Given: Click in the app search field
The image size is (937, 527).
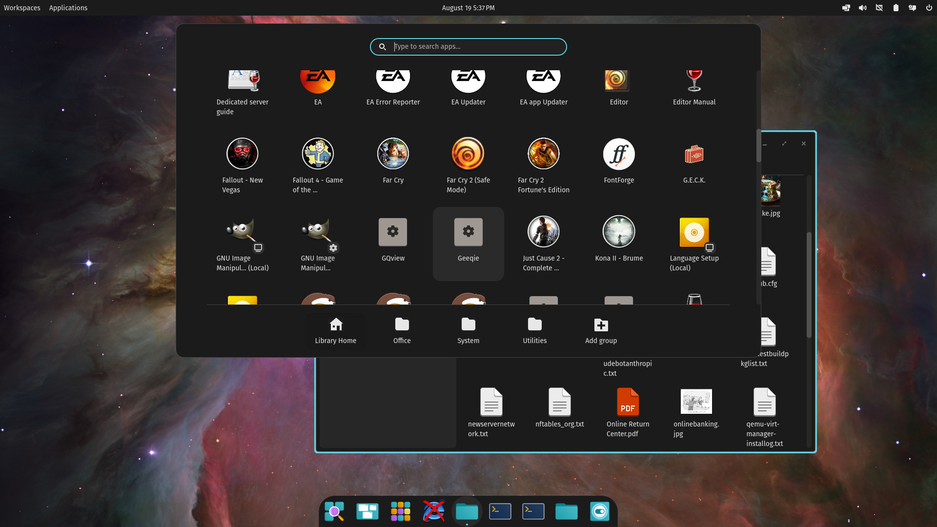Looking at the screenshot, I should (468, 47).
